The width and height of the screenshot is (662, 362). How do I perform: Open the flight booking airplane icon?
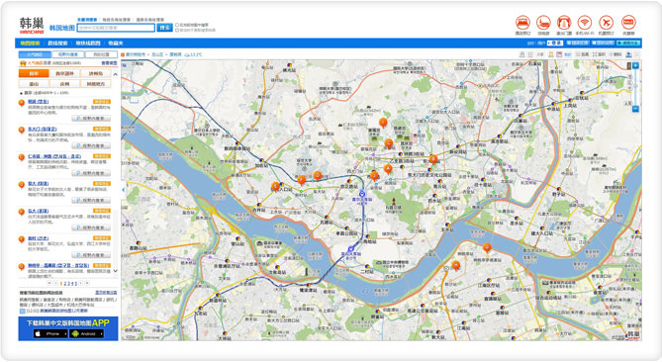click(x=606, y=23)
